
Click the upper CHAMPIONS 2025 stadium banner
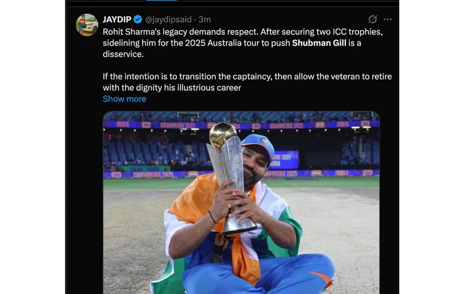click(x=241, y=125)
